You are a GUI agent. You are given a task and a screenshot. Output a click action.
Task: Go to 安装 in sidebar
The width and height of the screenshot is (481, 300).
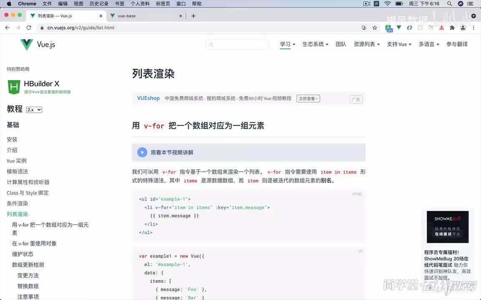(12, 139)
